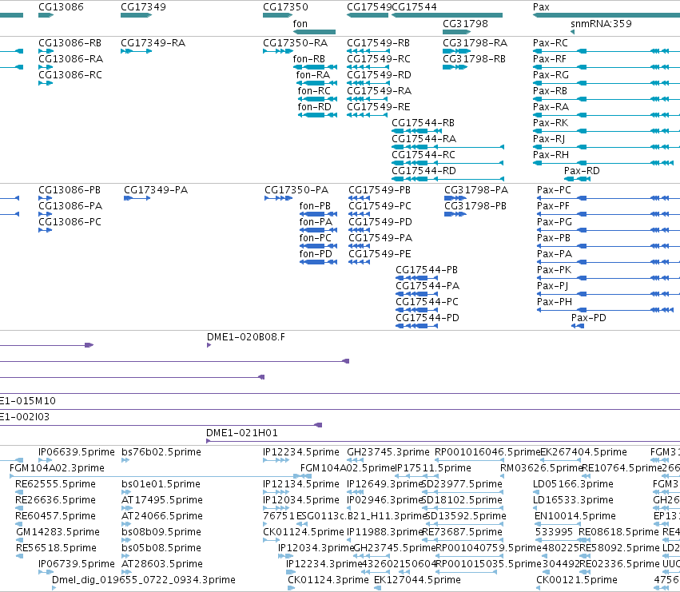This screenshot has height=592, width=680.
Task: Select EST RE62555.5prime
Action: point(55,484)
